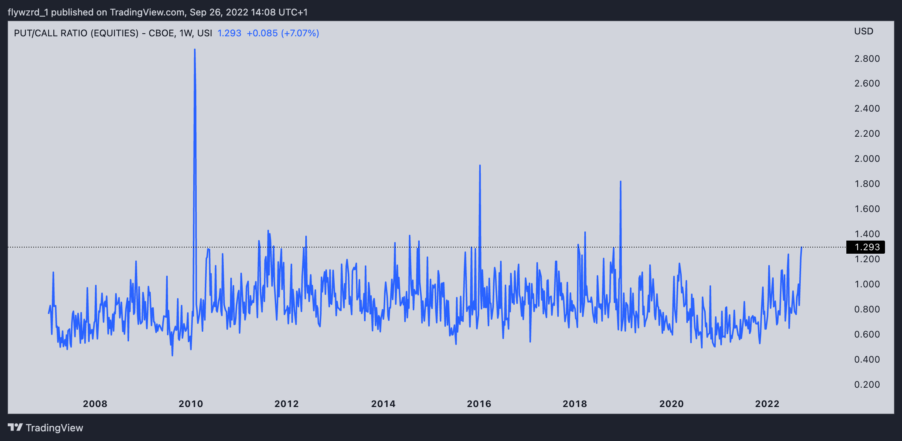The image size is (902, 441).
Task: Select the 2008 label on time axis
Action: [x=95, y=404]
